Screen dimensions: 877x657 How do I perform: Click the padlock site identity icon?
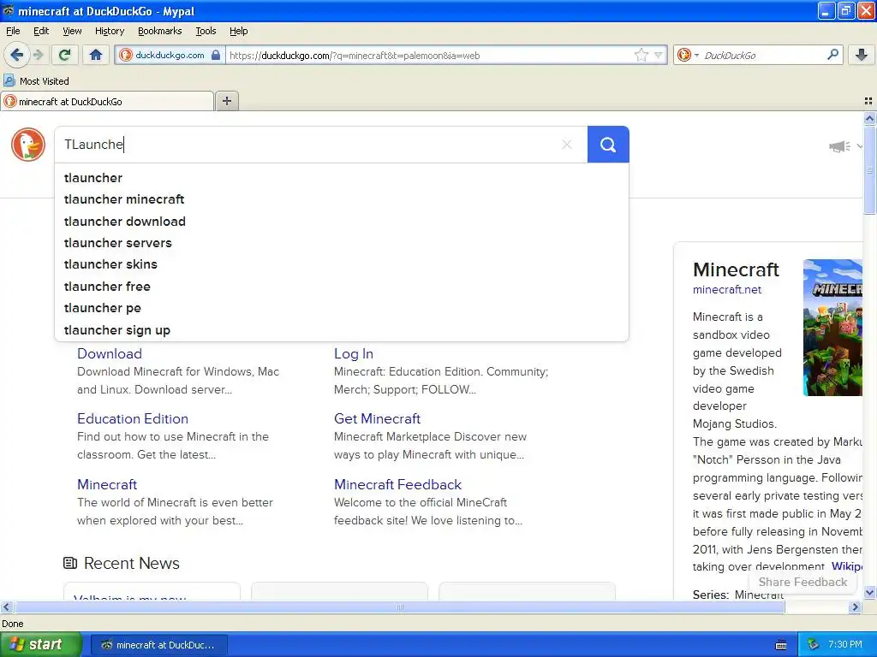216,55
